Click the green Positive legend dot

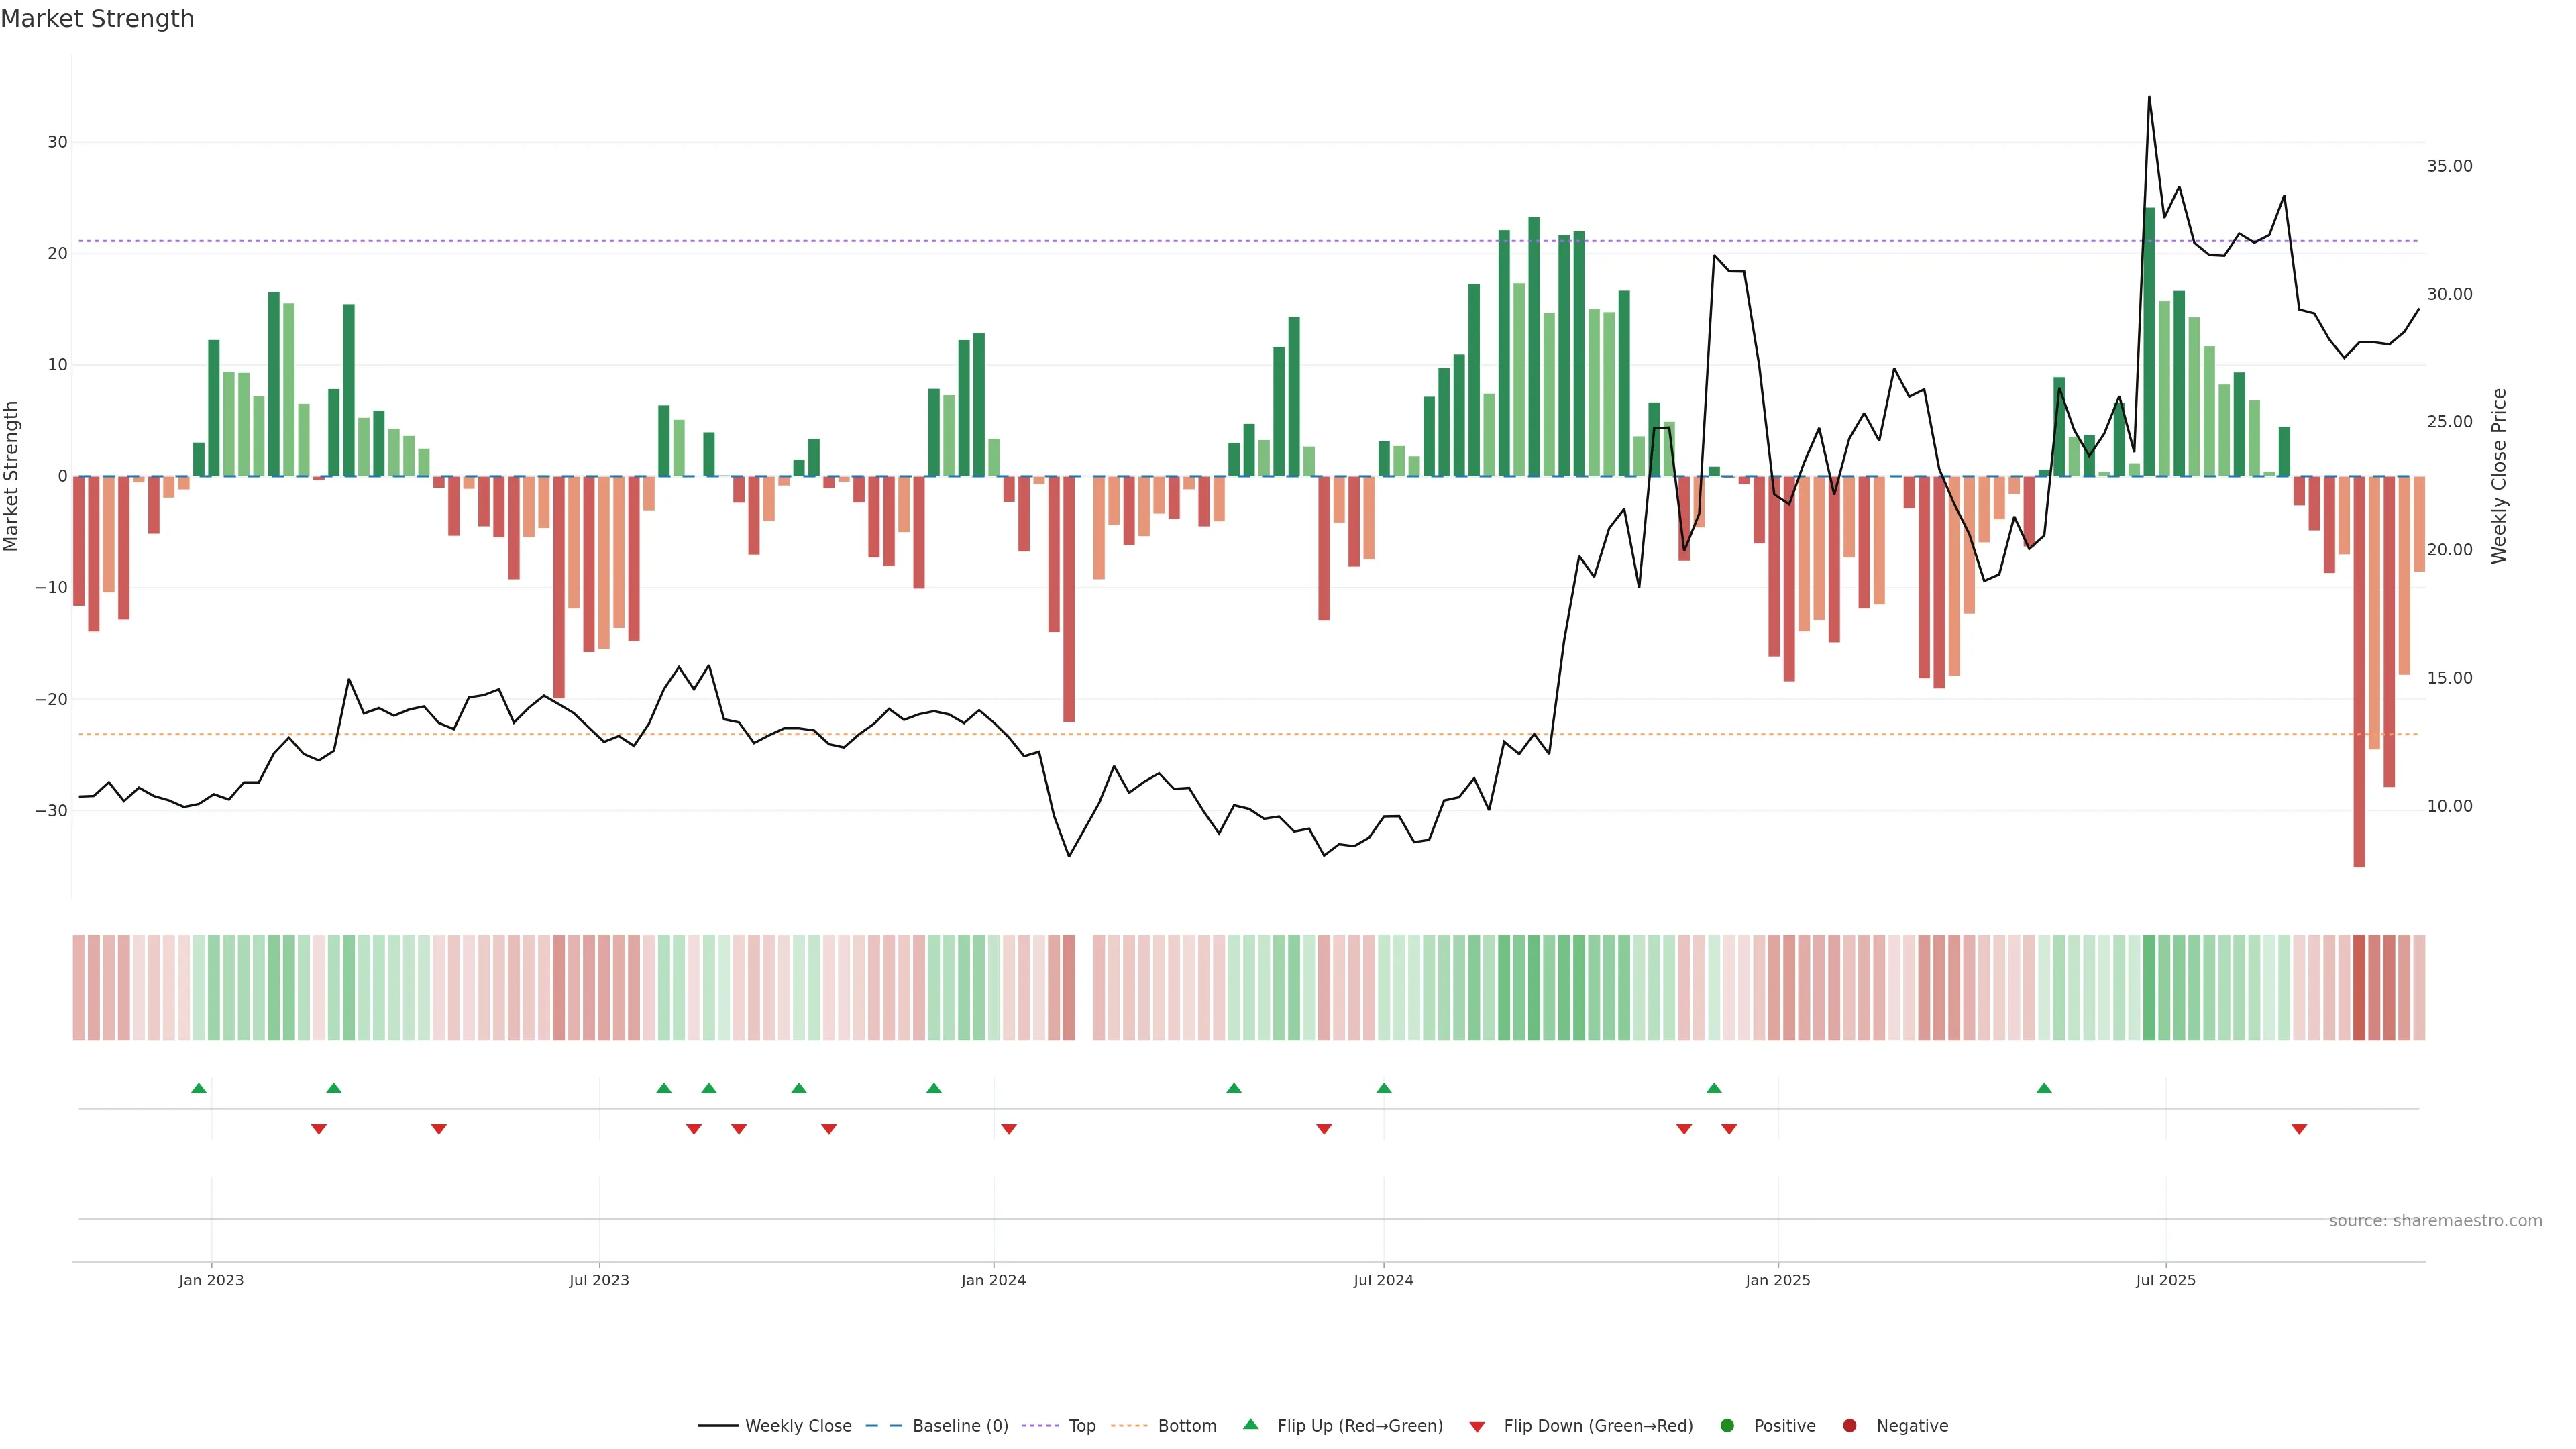pyautogui.click(x=1727, y=1426)
